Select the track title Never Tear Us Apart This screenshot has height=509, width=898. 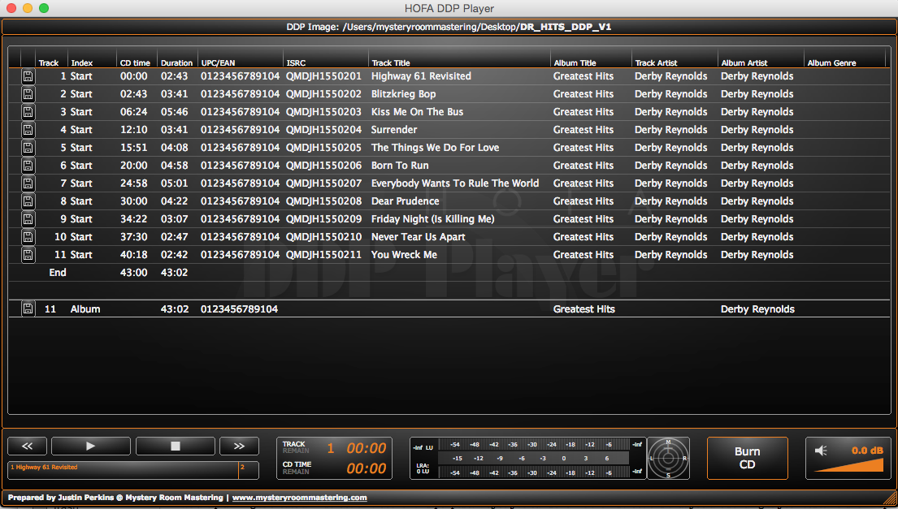pyautogui.click(x=418, y=237)
